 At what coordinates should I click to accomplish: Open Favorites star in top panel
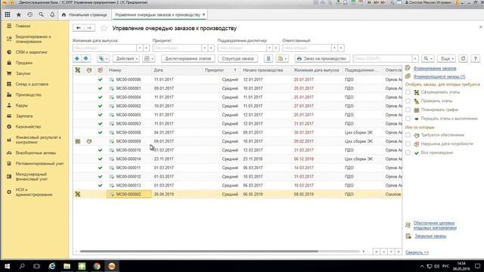[19, 15]
